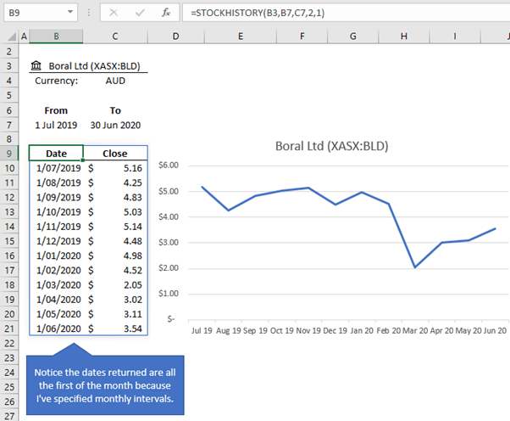Viewport: 510px width, 421px height.
Task: Click the stock data type bank icon
Action: coord(36,66)
